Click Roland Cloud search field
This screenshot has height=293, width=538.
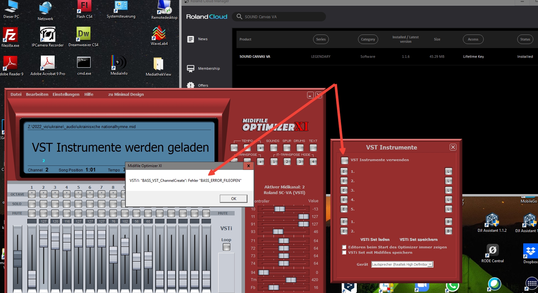tap(279, 17)
